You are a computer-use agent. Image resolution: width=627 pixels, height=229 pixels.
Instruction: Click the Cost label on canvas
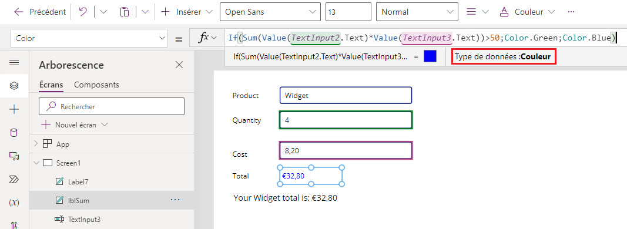(240, 154)
